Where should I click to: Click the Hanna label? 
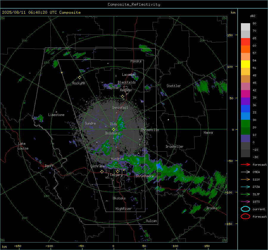[208, 133]
